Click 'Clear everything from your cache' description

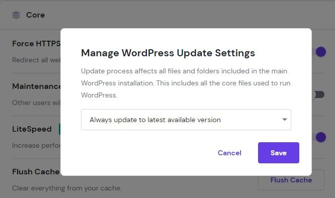[67, 188]
